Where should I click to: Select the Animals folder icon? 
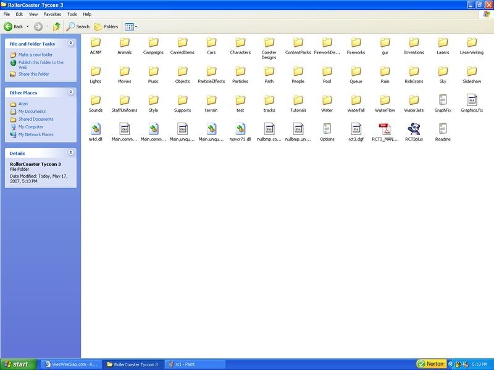tap(125, 42)
